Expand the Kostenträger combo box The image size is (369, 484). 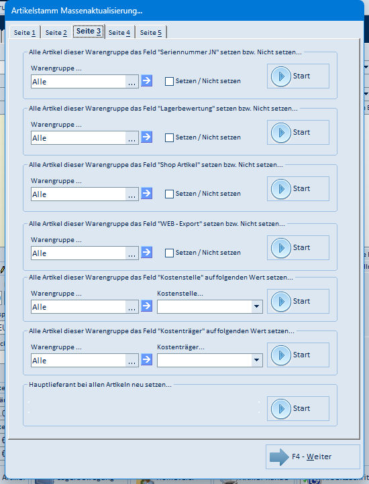click(x=256, y=361)
